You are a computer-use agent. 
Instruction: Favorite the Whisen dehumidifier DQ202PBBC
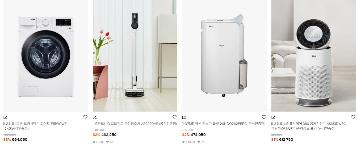264,117
